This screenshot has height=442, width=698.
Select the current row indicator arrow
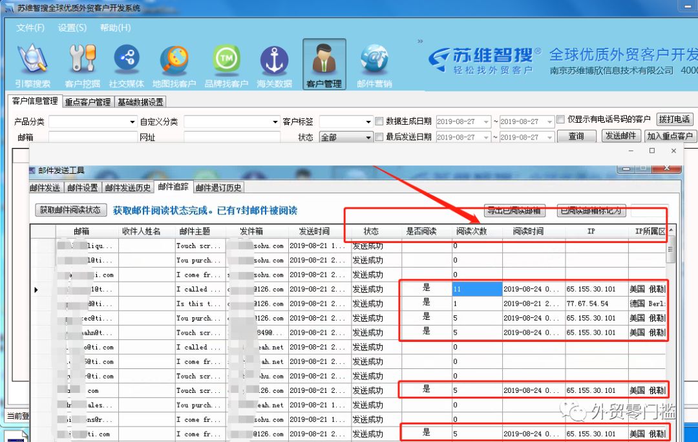coord(36,289)
